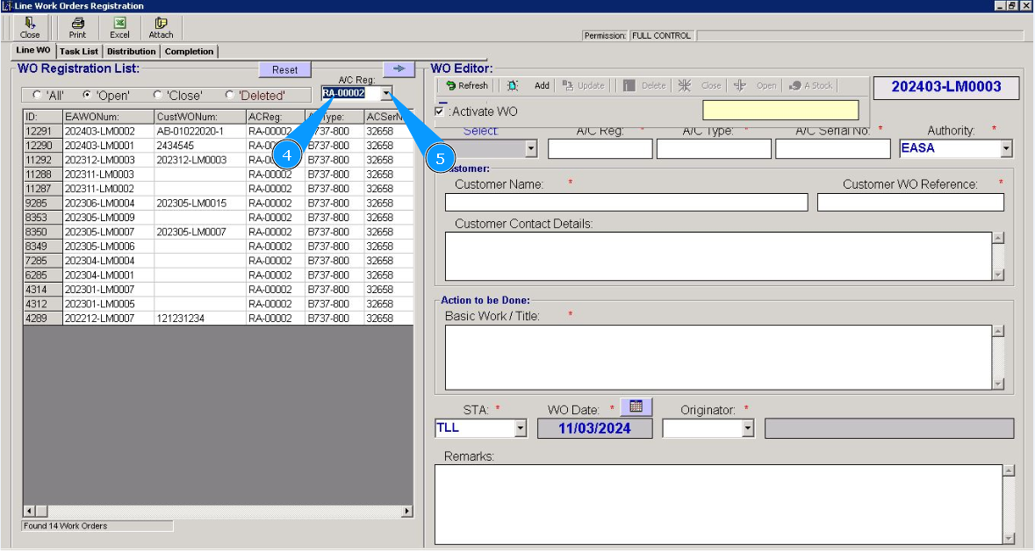
Task: Open the Authority dropdown showing EASA
Action: point(1006,149)
